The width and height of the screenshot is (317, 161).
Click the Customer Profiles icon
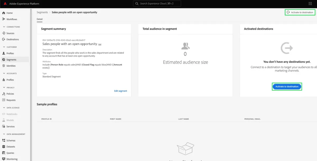[x=4, y=53]
